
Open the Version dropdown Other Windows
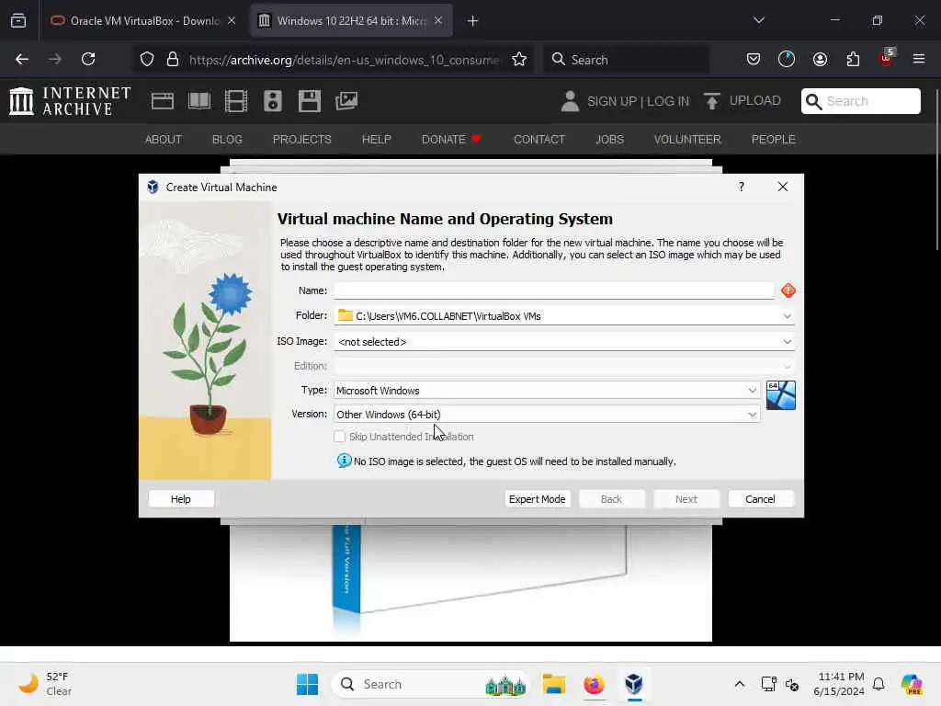[547, 415]
